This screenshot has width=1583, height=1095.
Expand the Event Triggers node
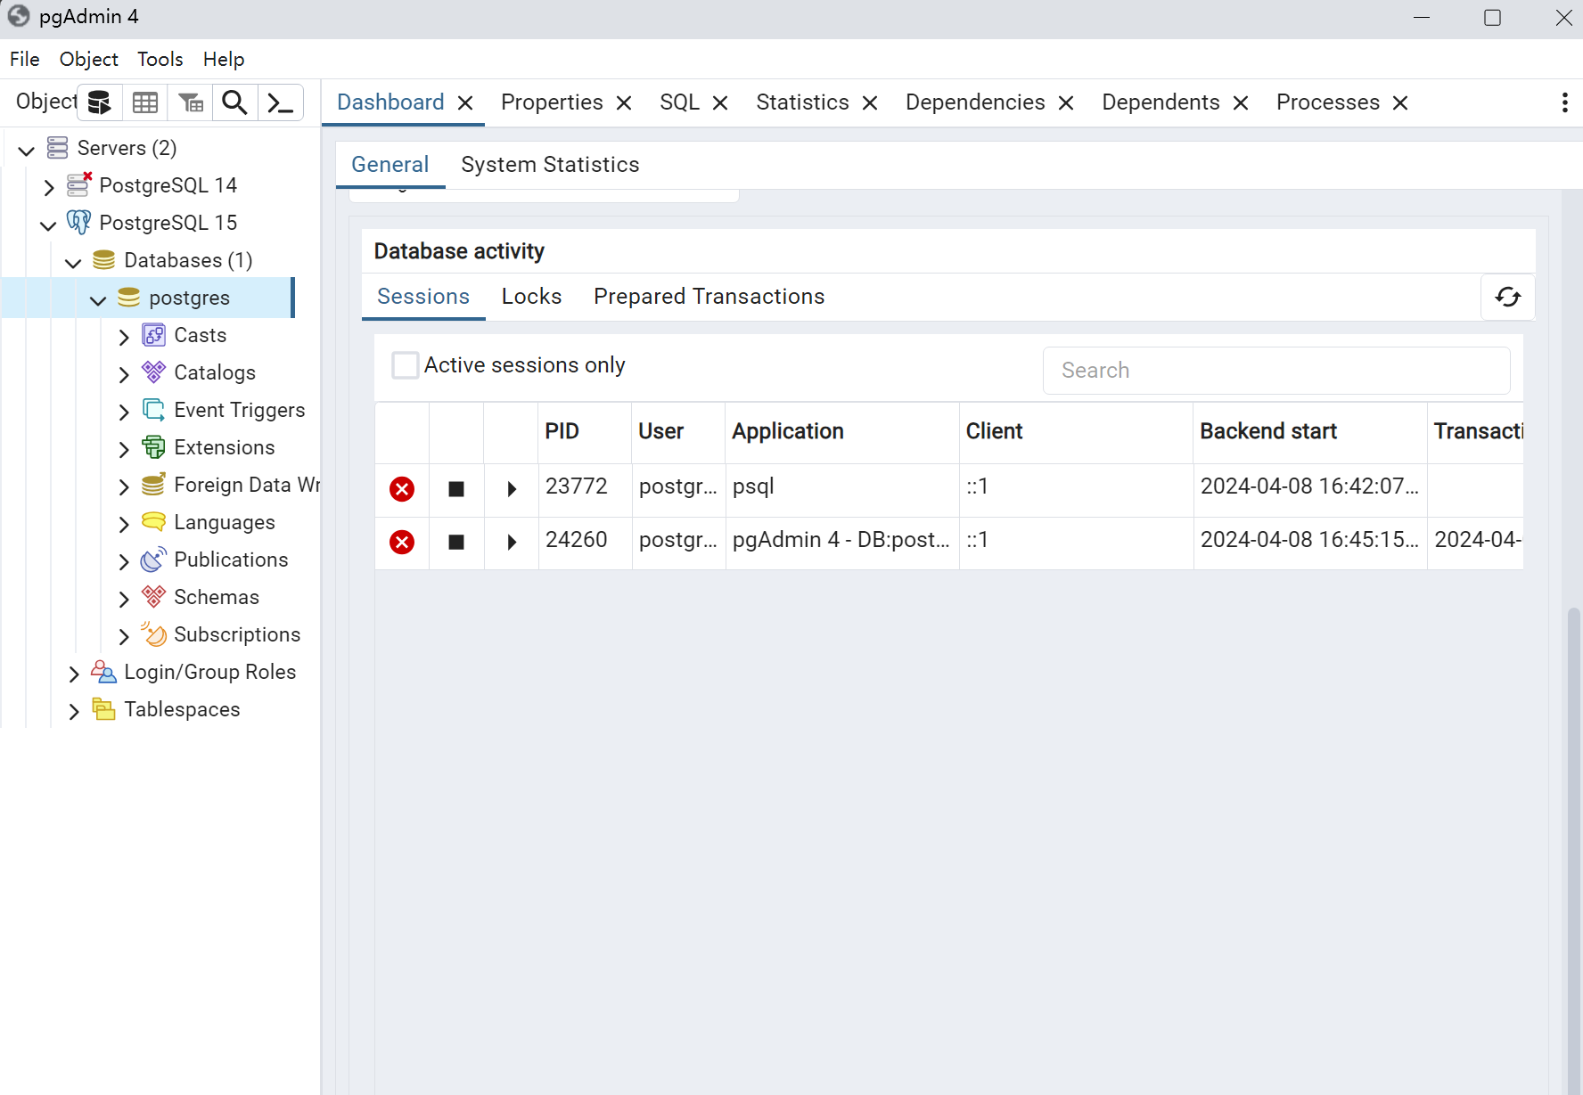pyautogui.click(x=124, y=411)
